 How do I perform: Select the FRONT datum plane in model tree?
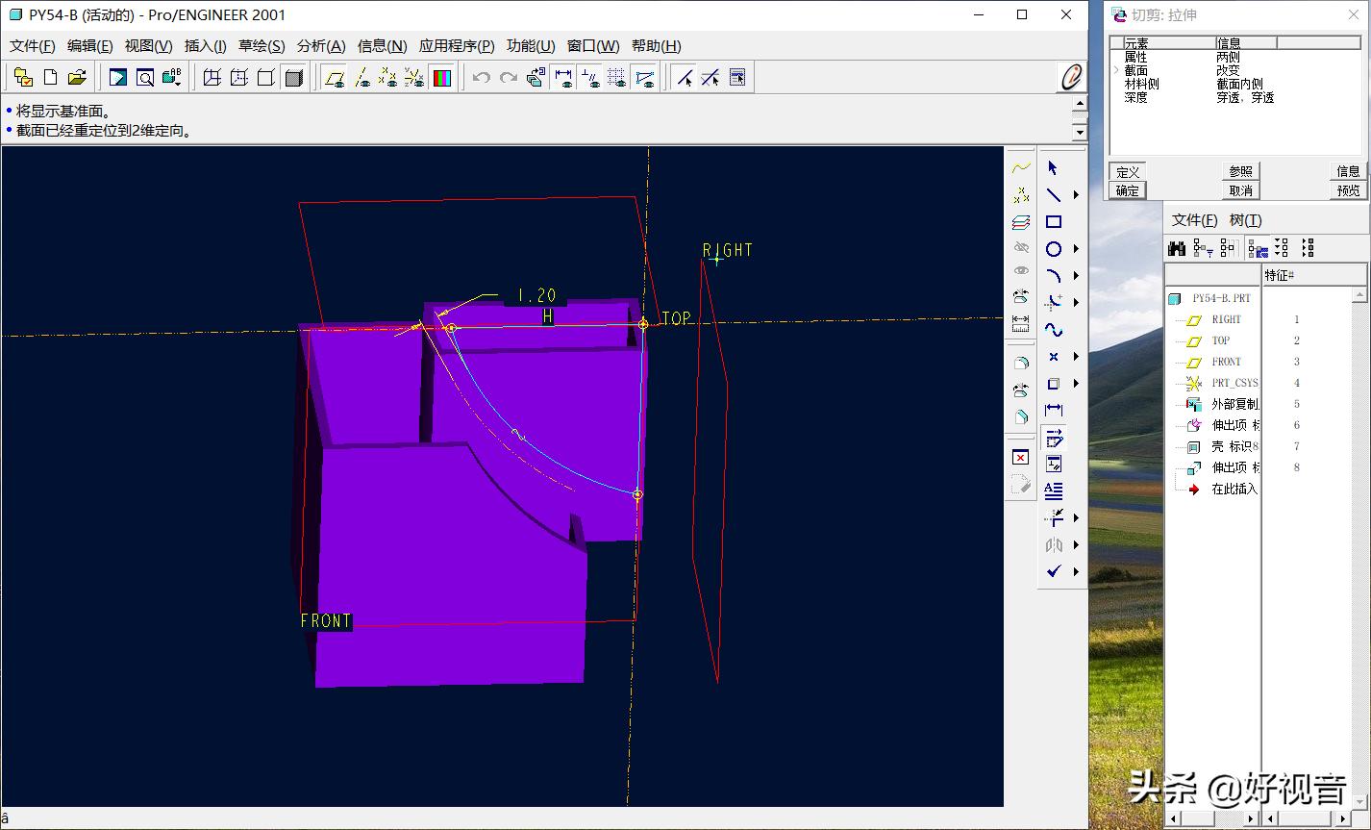1226,362
